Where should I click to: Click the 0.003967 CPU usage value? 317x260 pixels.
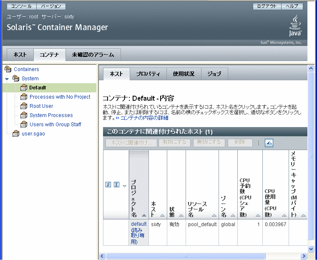click(276, 224)
